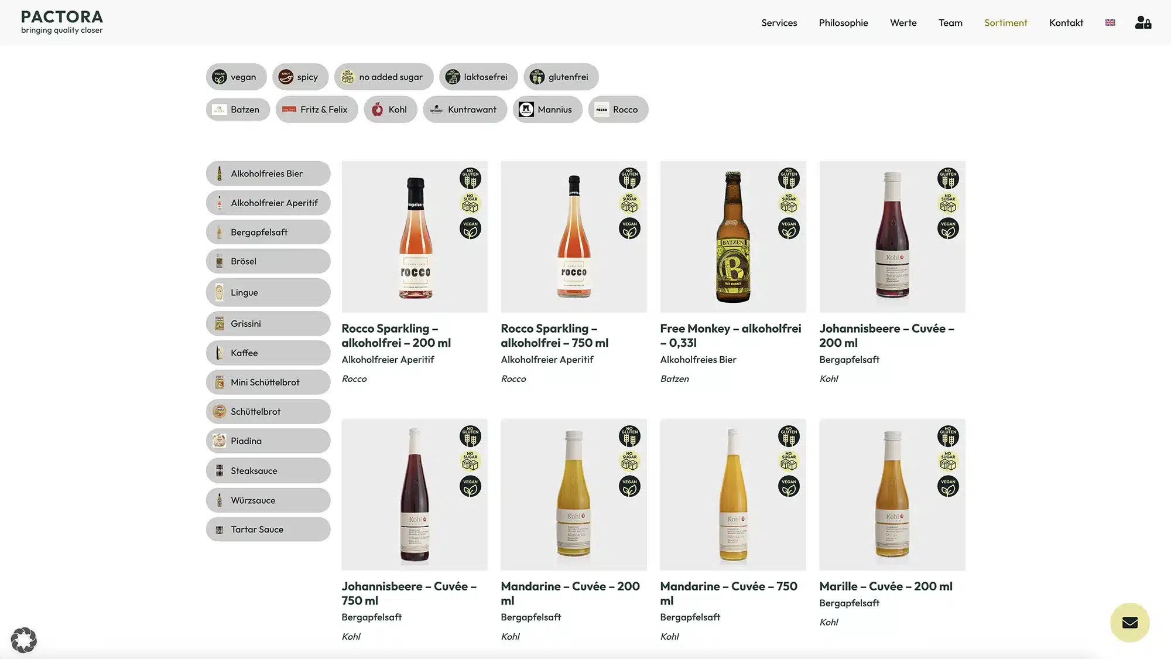Toggle the no added sugar filter
The height and width of the screenshot is (659, 1171).
[x=384, y=77]
